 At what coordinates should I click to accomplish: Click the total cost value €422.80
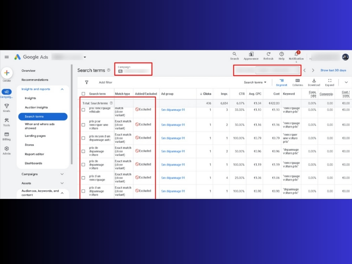click(274, 103)
